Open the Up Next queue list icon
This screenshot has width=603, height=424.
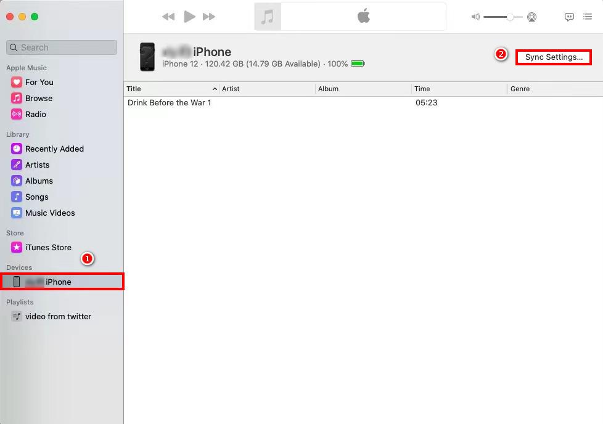588,17
